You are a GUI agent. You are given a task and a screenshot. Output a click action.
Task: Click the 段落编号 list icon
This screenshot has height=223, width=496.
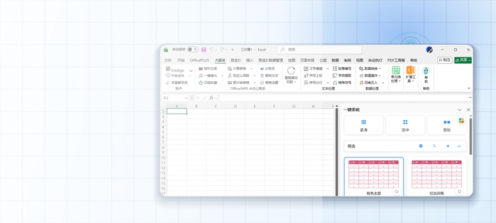click(335, 69)
